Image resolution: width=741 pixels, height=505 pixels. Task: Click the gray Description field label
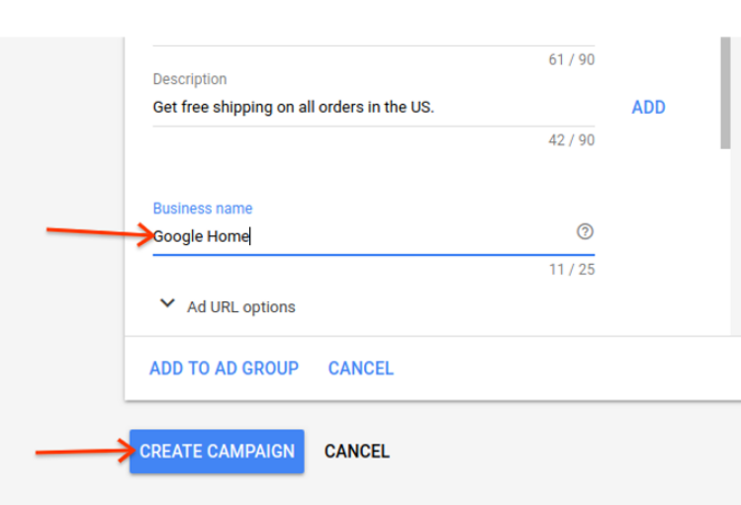pyautogui.click(x=190, y=79)
